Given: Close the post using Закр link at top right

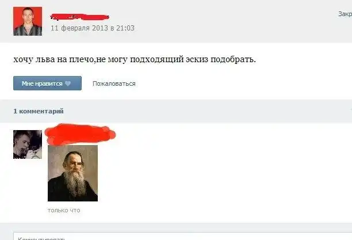Looking at the screenshot, I should click(x=345, y=14).
